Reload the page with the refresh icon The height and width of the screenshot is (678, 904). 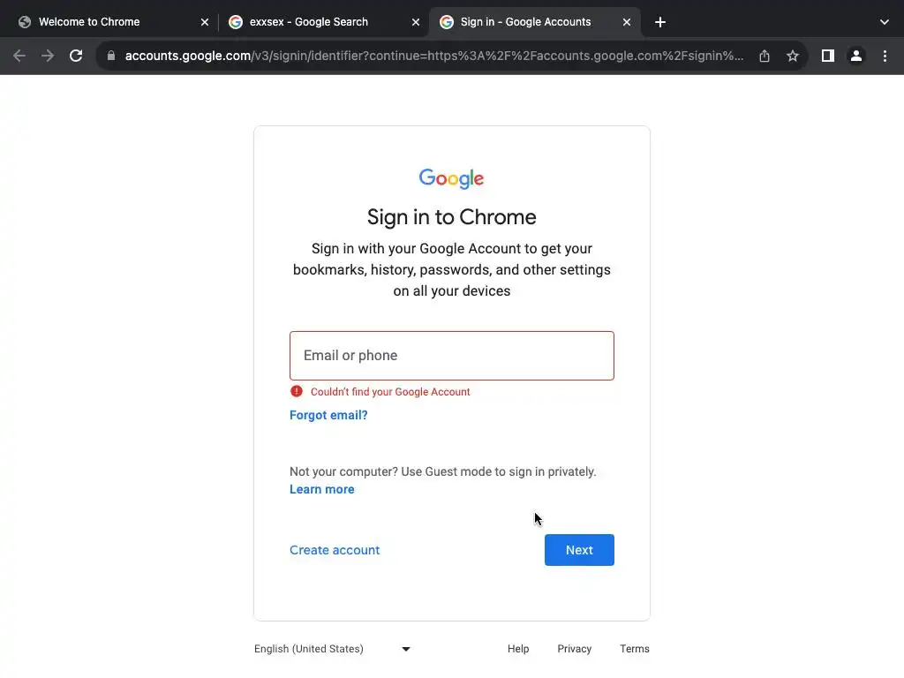76,56
